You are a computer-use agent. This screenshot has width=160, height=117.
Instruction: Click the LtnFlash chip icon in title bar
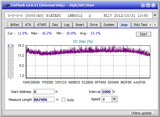point(8,5)
